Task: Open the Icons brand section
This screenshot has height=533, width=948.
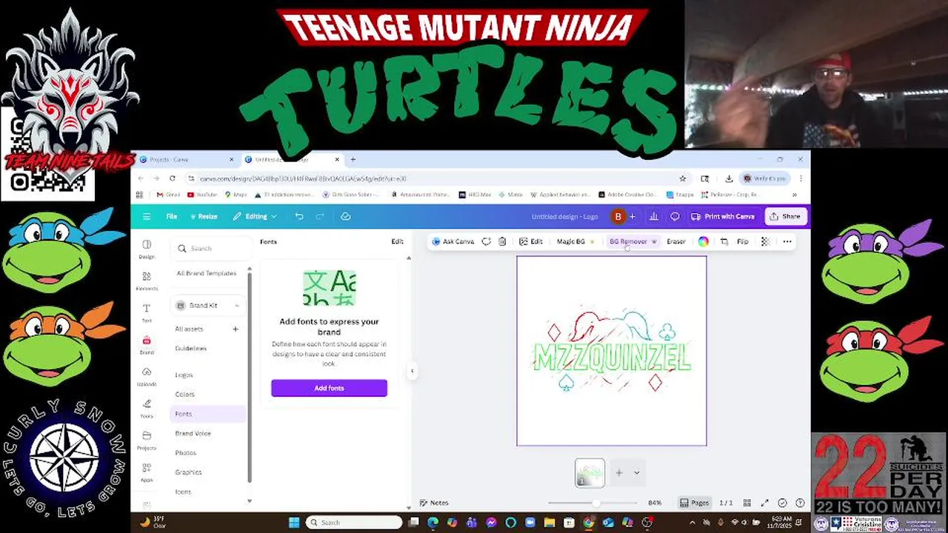Action: click(183, 492)
